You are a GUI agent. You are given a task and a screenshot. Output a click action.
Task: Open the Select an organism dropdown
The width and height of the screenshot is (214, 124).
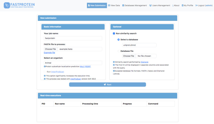(x=73, y=63)
